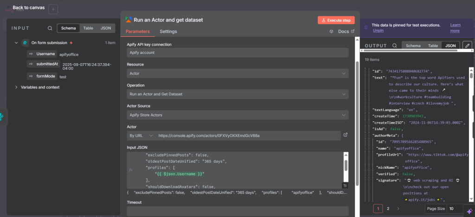Open the 'By URL' actor mode dropdown

click(x=141, y=136)
